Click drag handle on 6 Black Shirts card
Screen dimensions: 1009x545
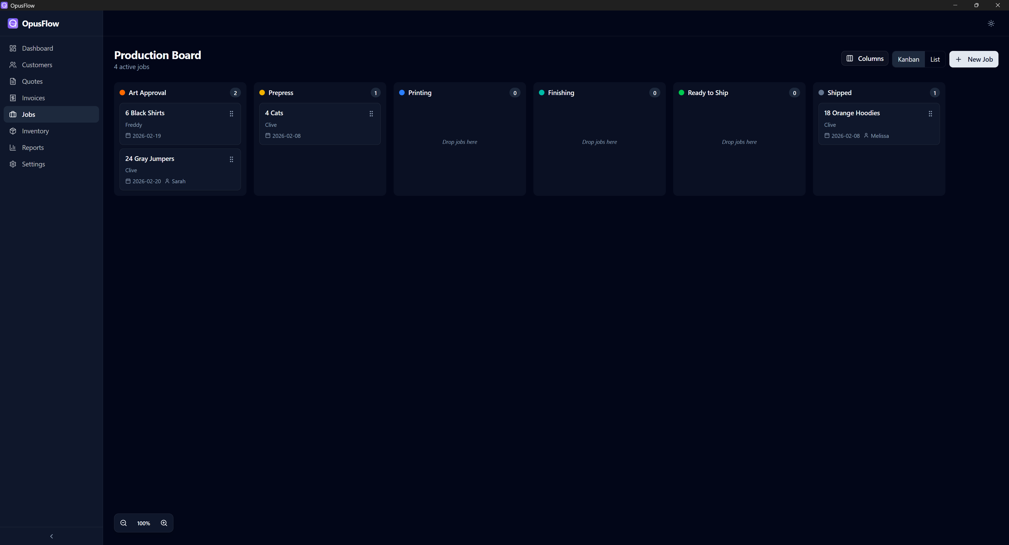231,114
